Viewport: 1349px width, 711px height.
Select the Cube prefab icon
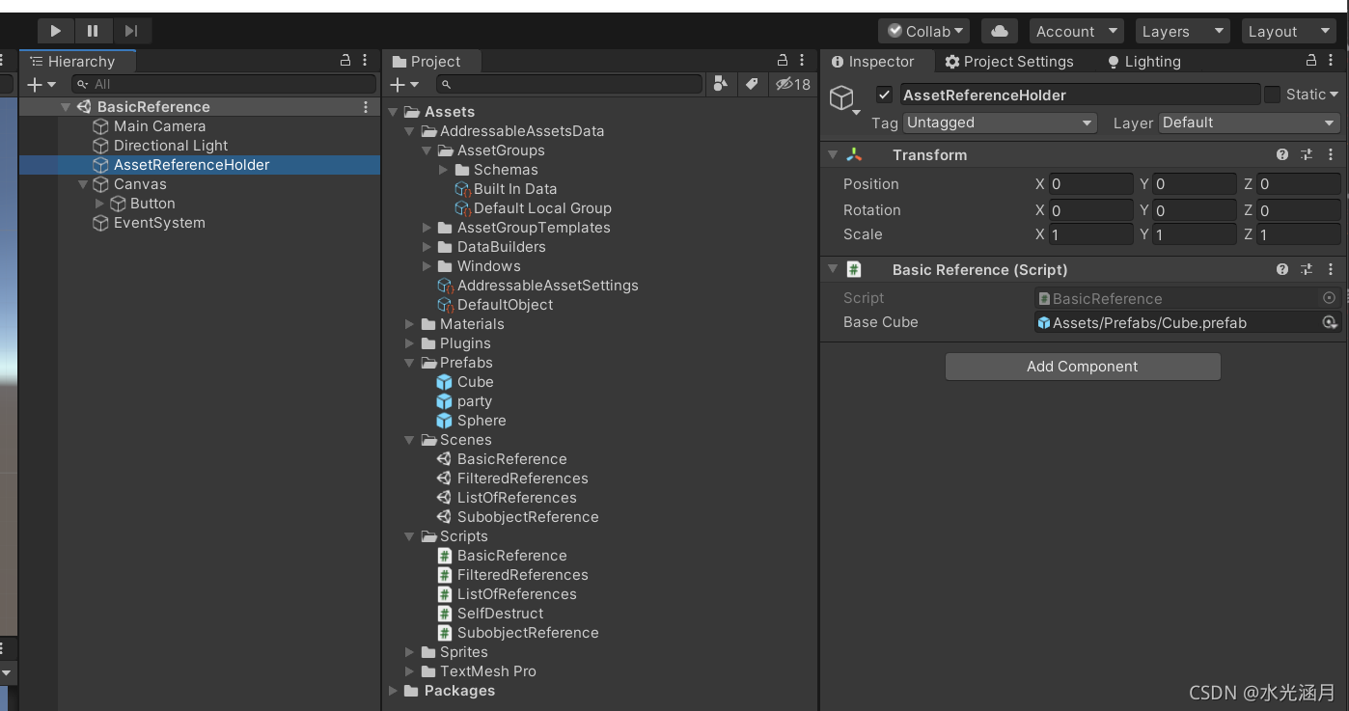tap(444, 382)
